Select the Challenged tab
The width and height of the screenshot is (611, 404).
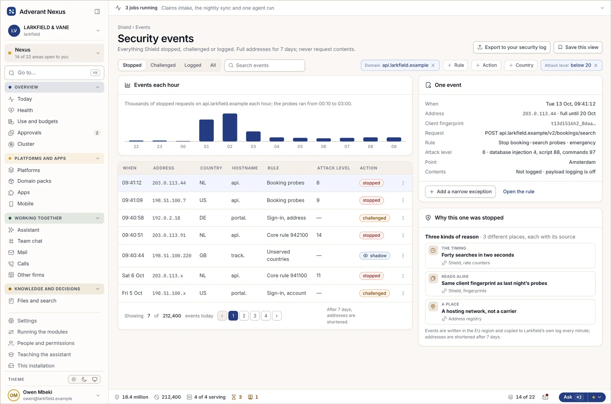click(x=163, y=65)
